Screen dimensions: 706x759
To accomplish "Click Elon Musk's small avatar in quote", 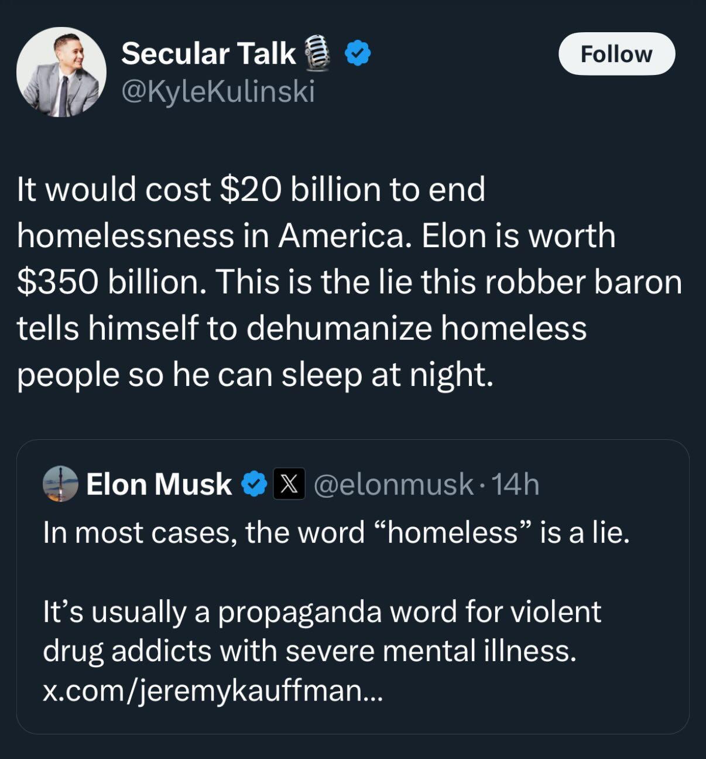I will point(60,484).
